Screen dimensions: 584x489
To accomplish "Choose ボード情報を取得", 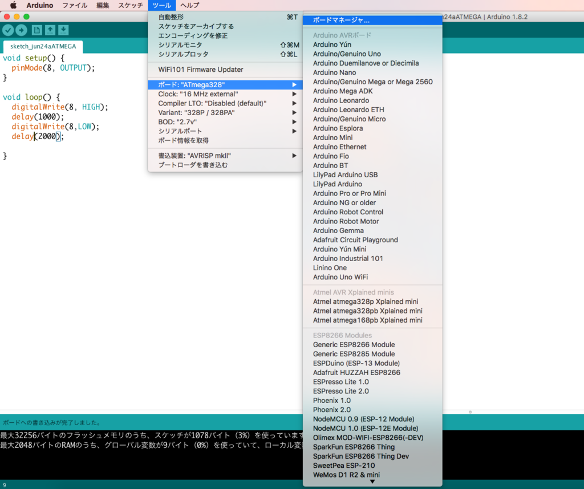I will (225, 141).
